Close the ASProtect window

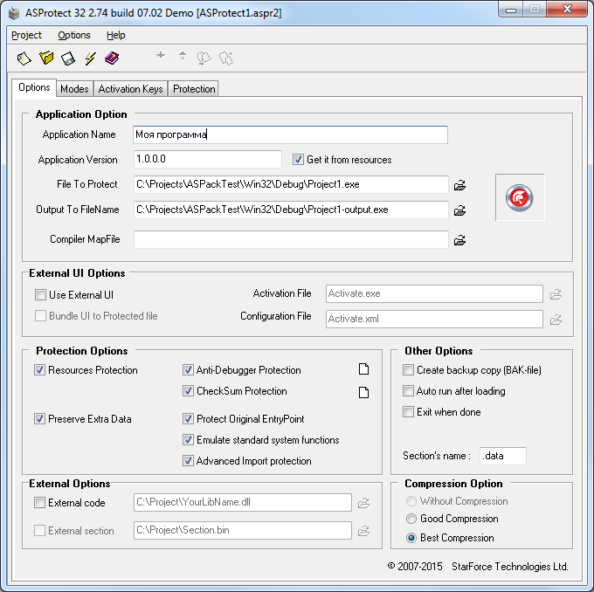[567, 10]
